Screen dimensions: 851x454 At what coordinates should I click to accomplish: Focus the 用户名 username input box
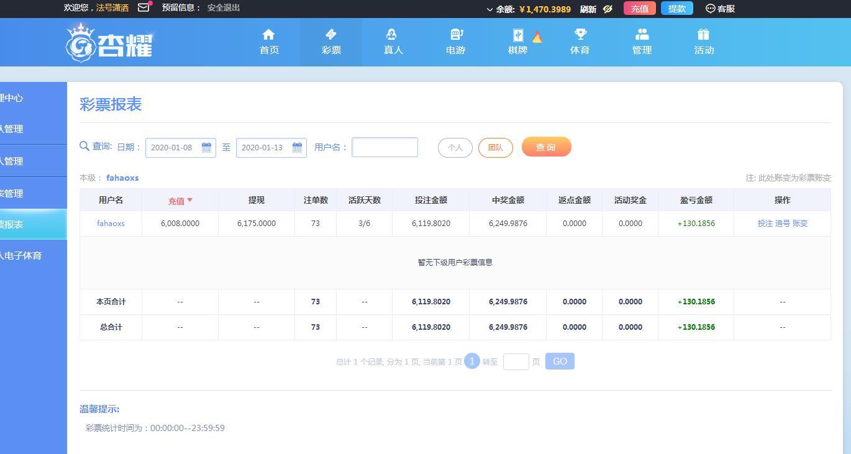tap(385, 147)
